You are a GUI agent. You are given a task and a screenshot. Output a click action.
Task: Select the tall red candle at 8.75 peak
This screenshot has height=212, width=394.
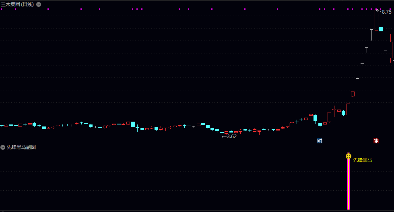point(376,20)
